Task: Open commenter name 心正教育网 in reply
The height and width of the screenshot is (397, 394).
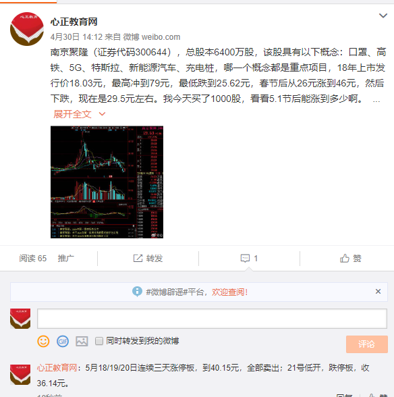Action: [x=57, y=367]
